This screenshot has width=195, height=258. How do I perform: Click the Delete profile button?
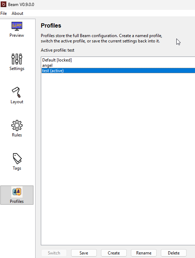[x=174, y=253]
